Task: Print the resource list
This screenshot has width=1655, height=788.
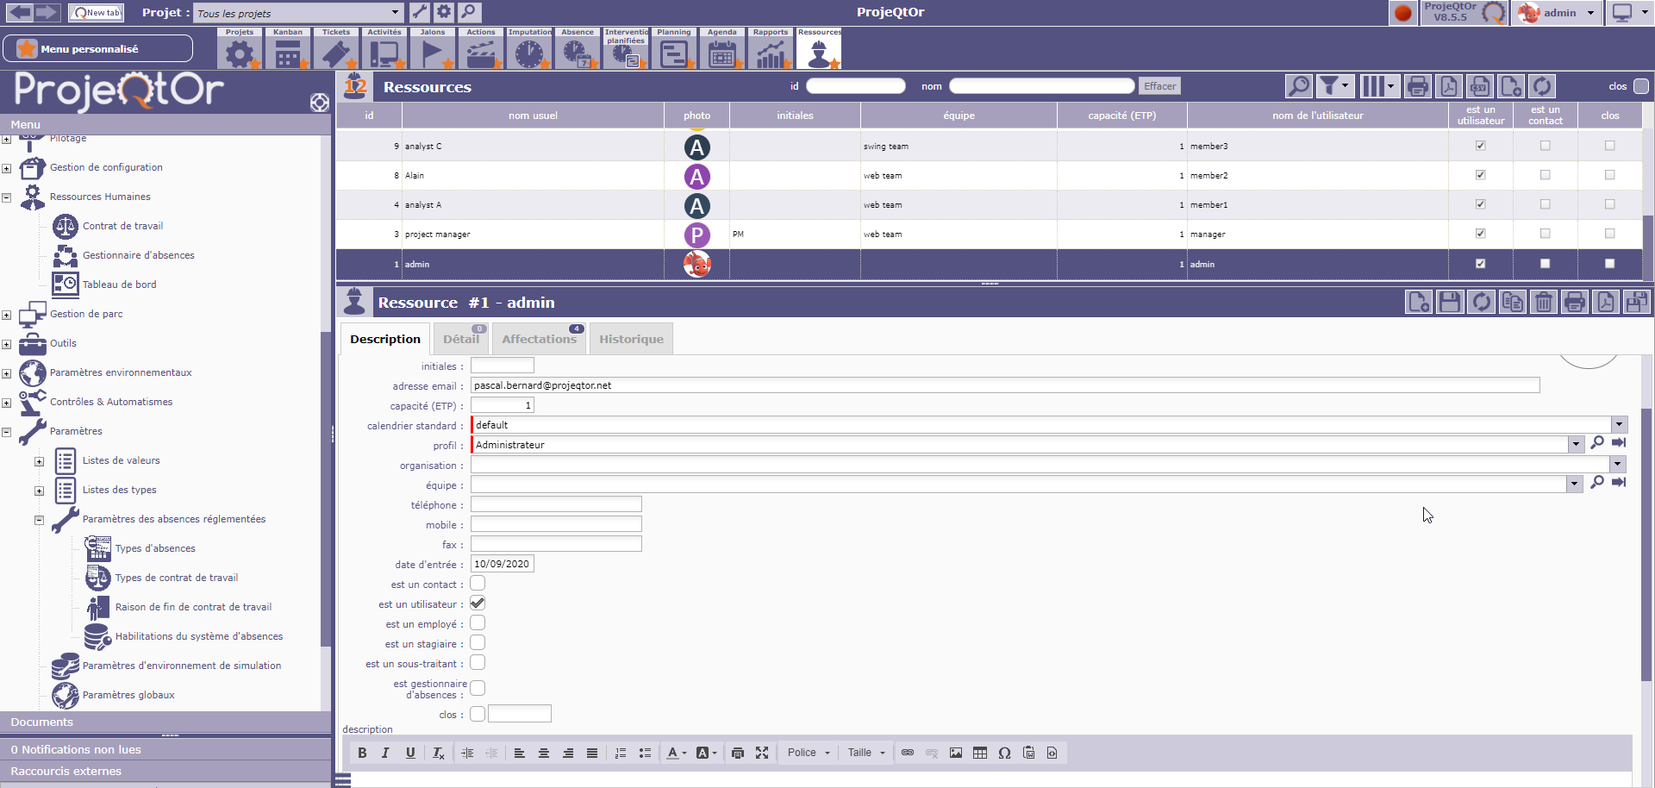Action: coord(1417,86)
